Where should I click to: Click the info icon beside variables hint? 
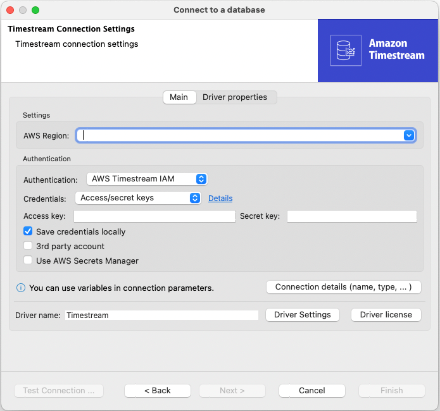21,288
